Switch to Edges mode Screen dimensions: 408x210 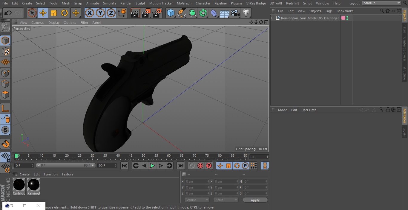pyautogui.click(x=5, y=84)
